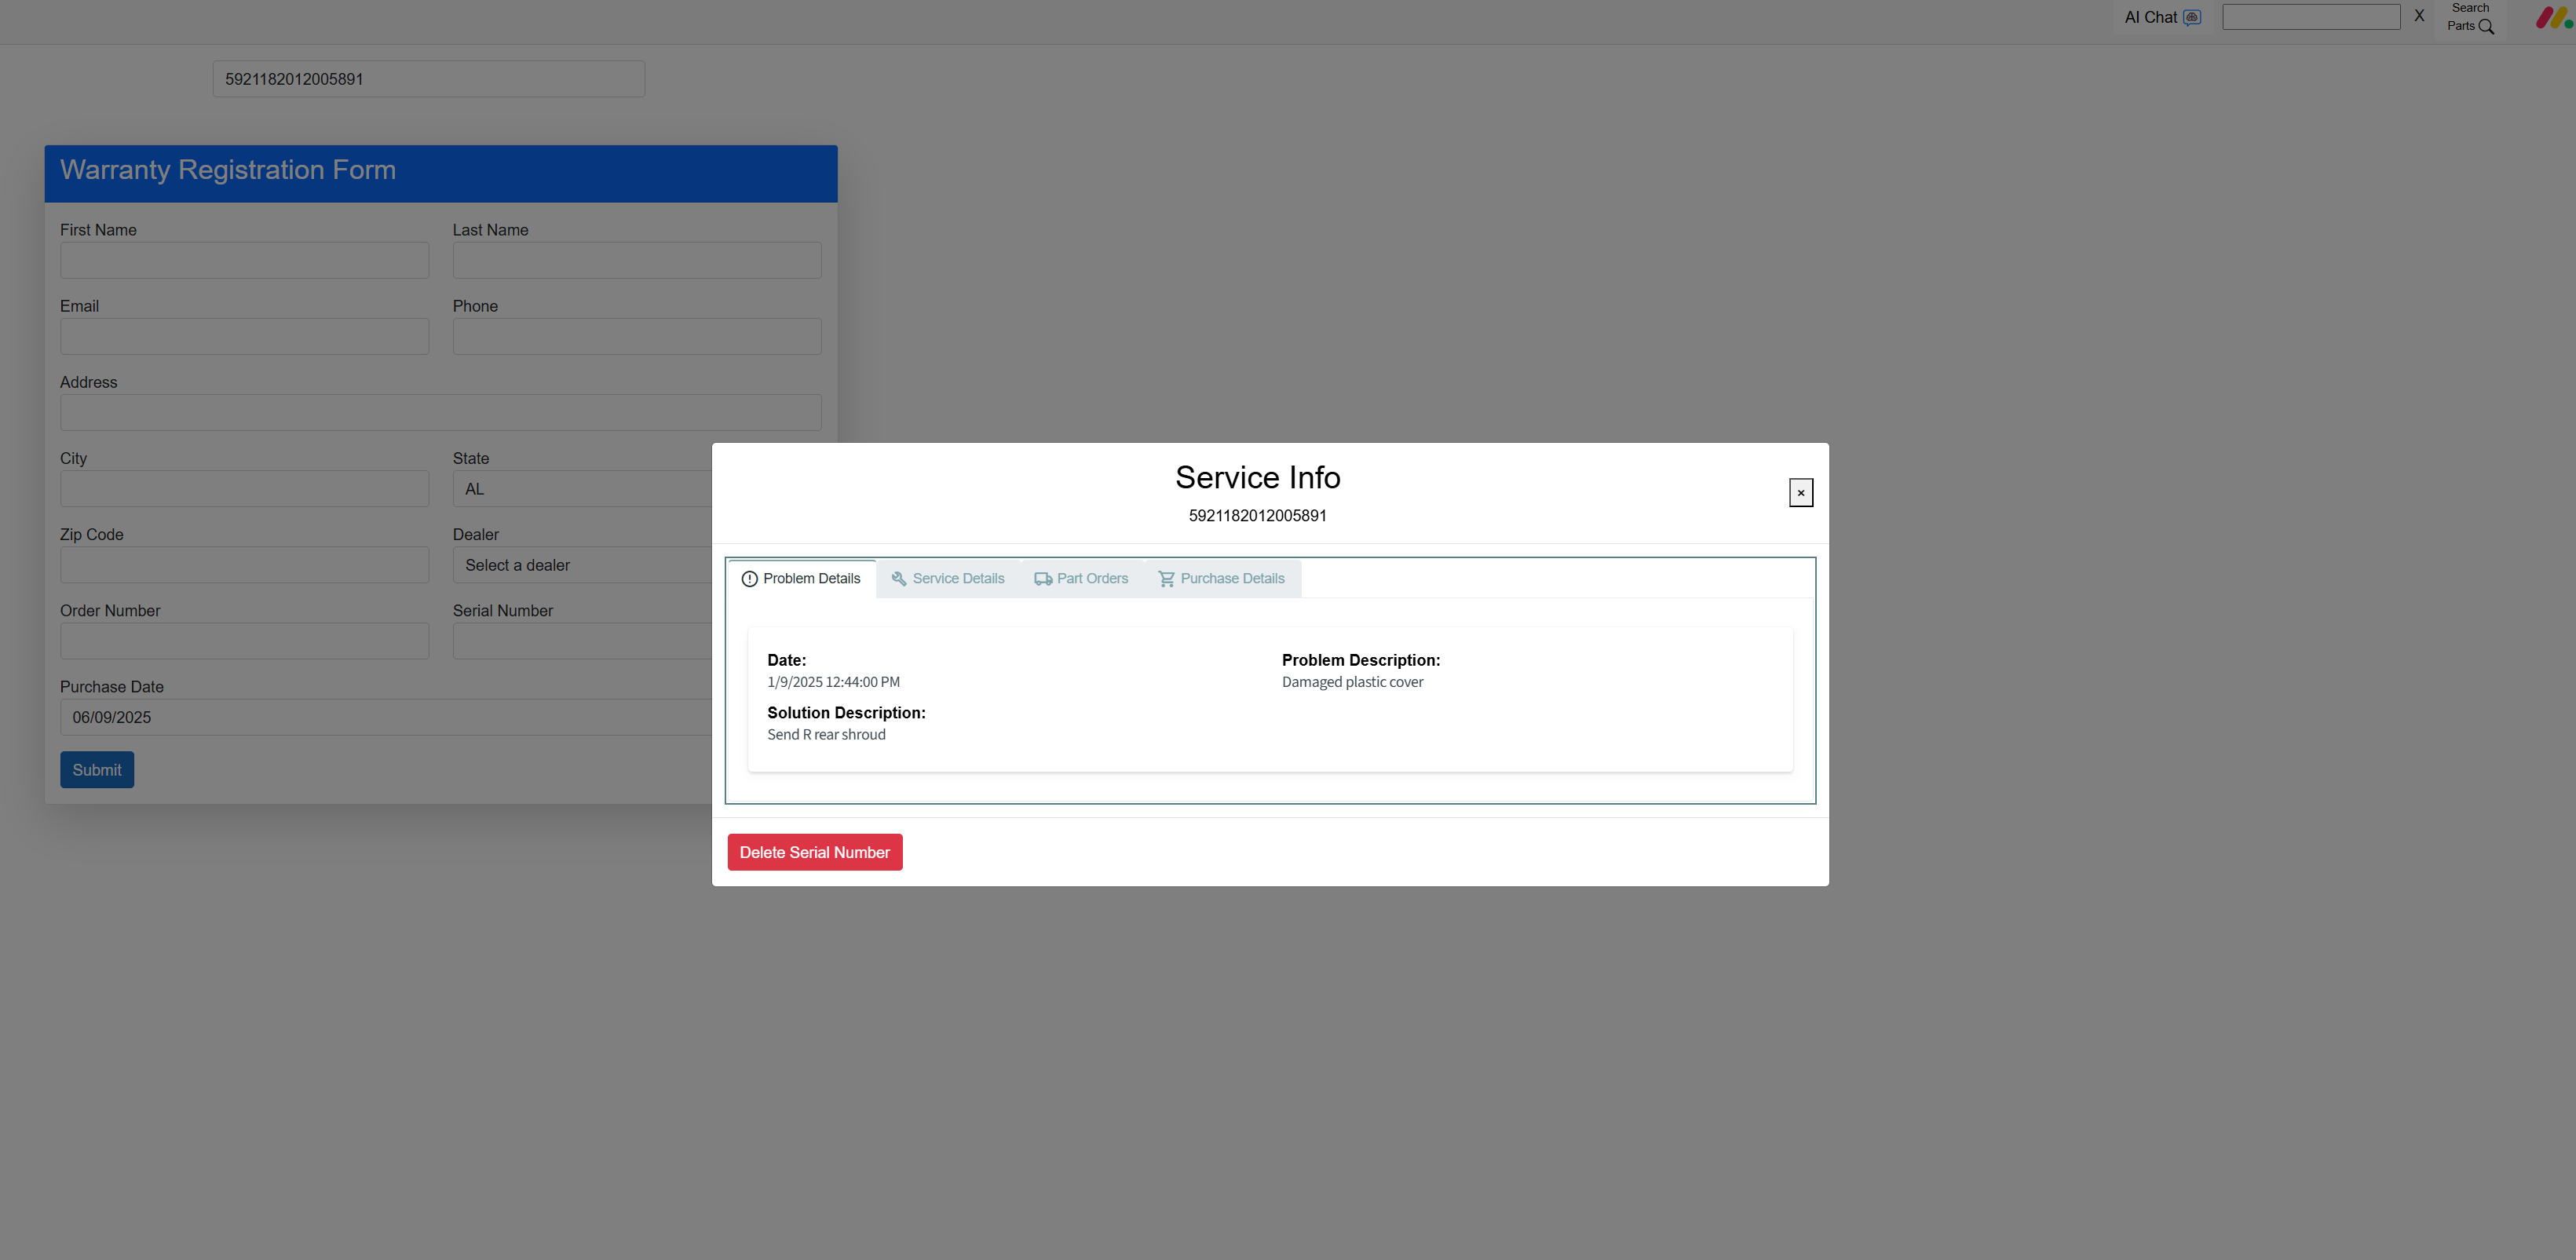Switch to Part Orders tab
2576x1260 pixels.
pyautogui.click(x=1091, y=579)
